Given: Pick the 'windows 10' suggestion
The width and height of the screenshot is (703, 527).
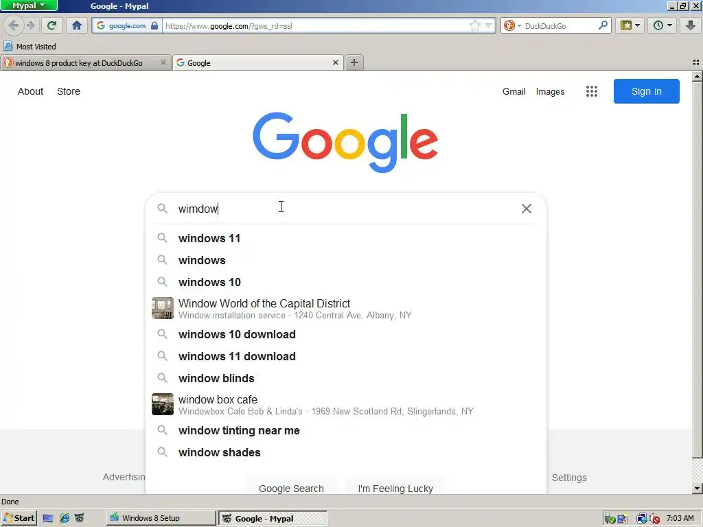Looking at the screenshot, I should click(346, 282).
